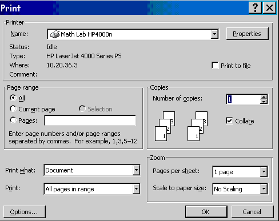This screenshot has width=279, height=221.
Task: Click the left collate pages illustration
Action: pos(165,126)
